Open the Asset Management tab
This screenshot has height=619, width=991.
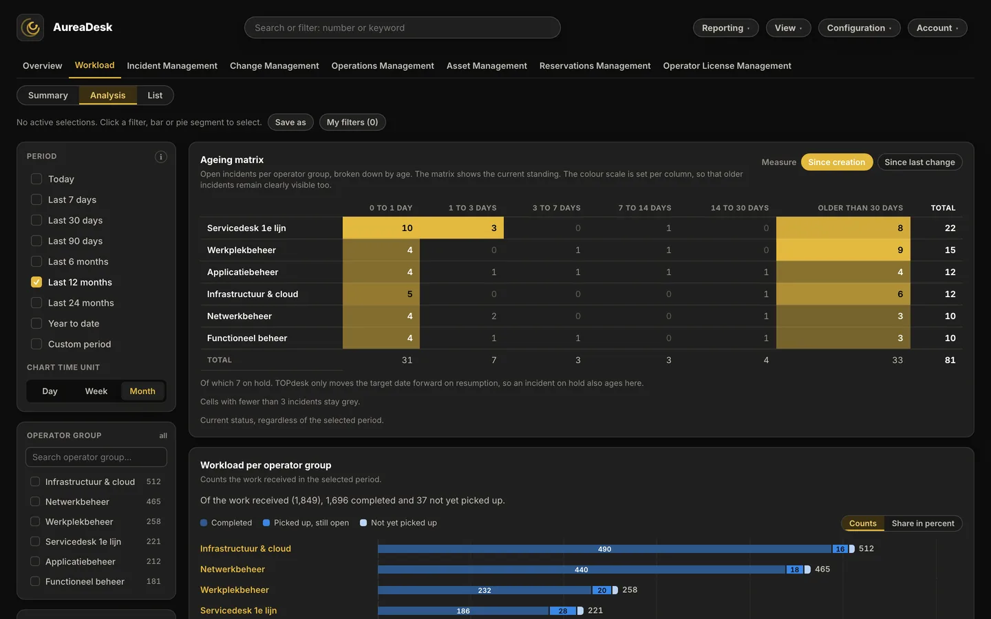[487, 66]
